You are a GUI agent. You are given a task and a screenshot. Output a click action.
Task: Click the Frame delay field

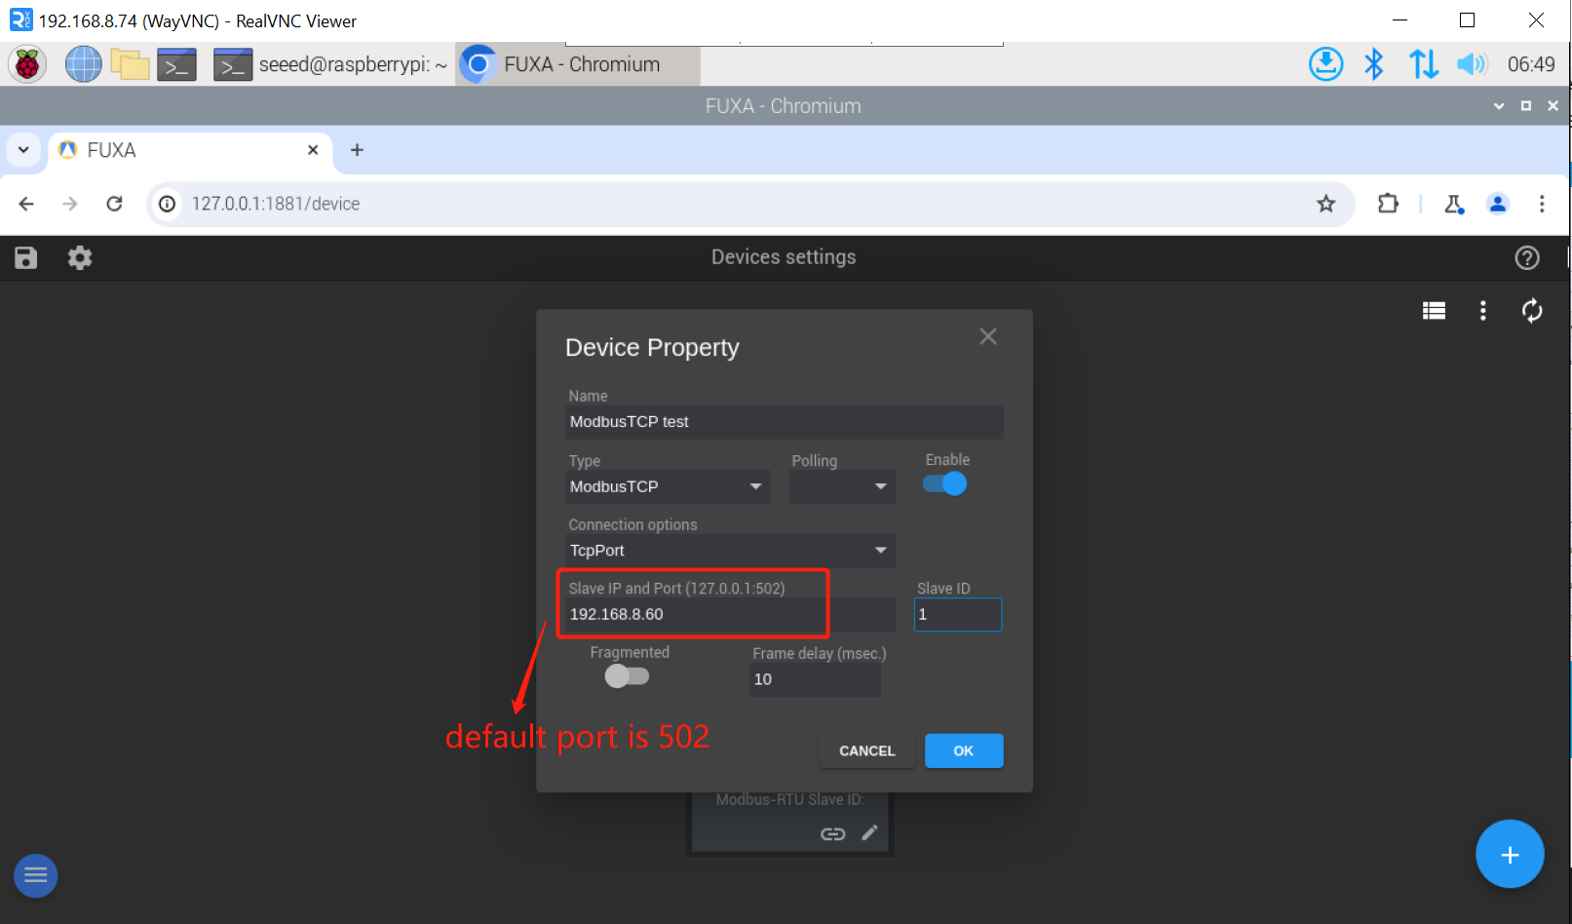coord(815,679)
